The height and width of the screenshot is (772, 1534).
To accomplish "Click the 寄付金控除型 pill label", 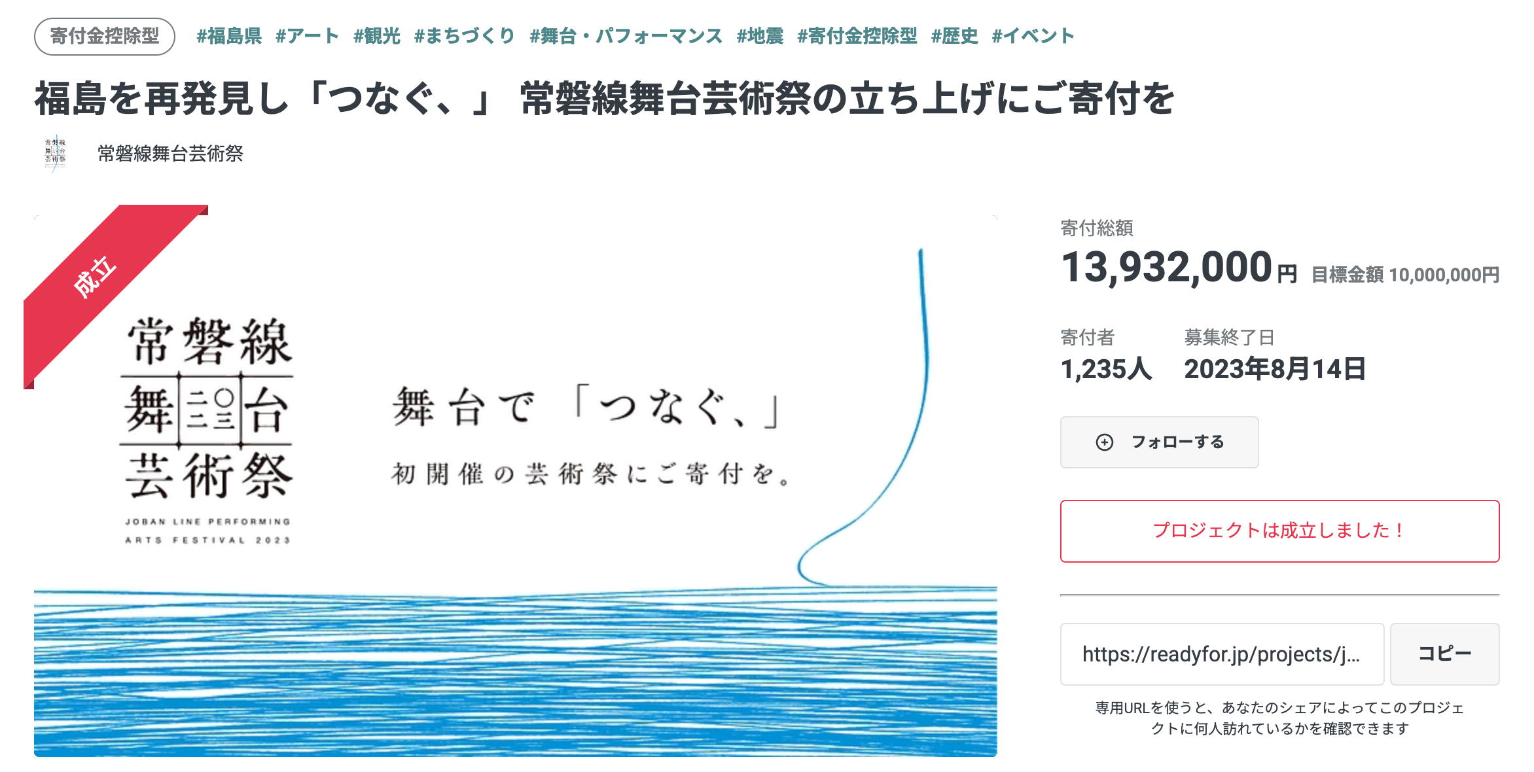I will coord(105,37).
